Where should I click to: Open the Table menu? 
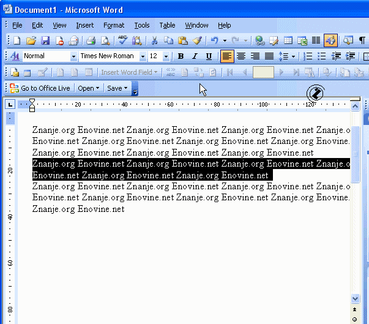(x=167, y=25)
